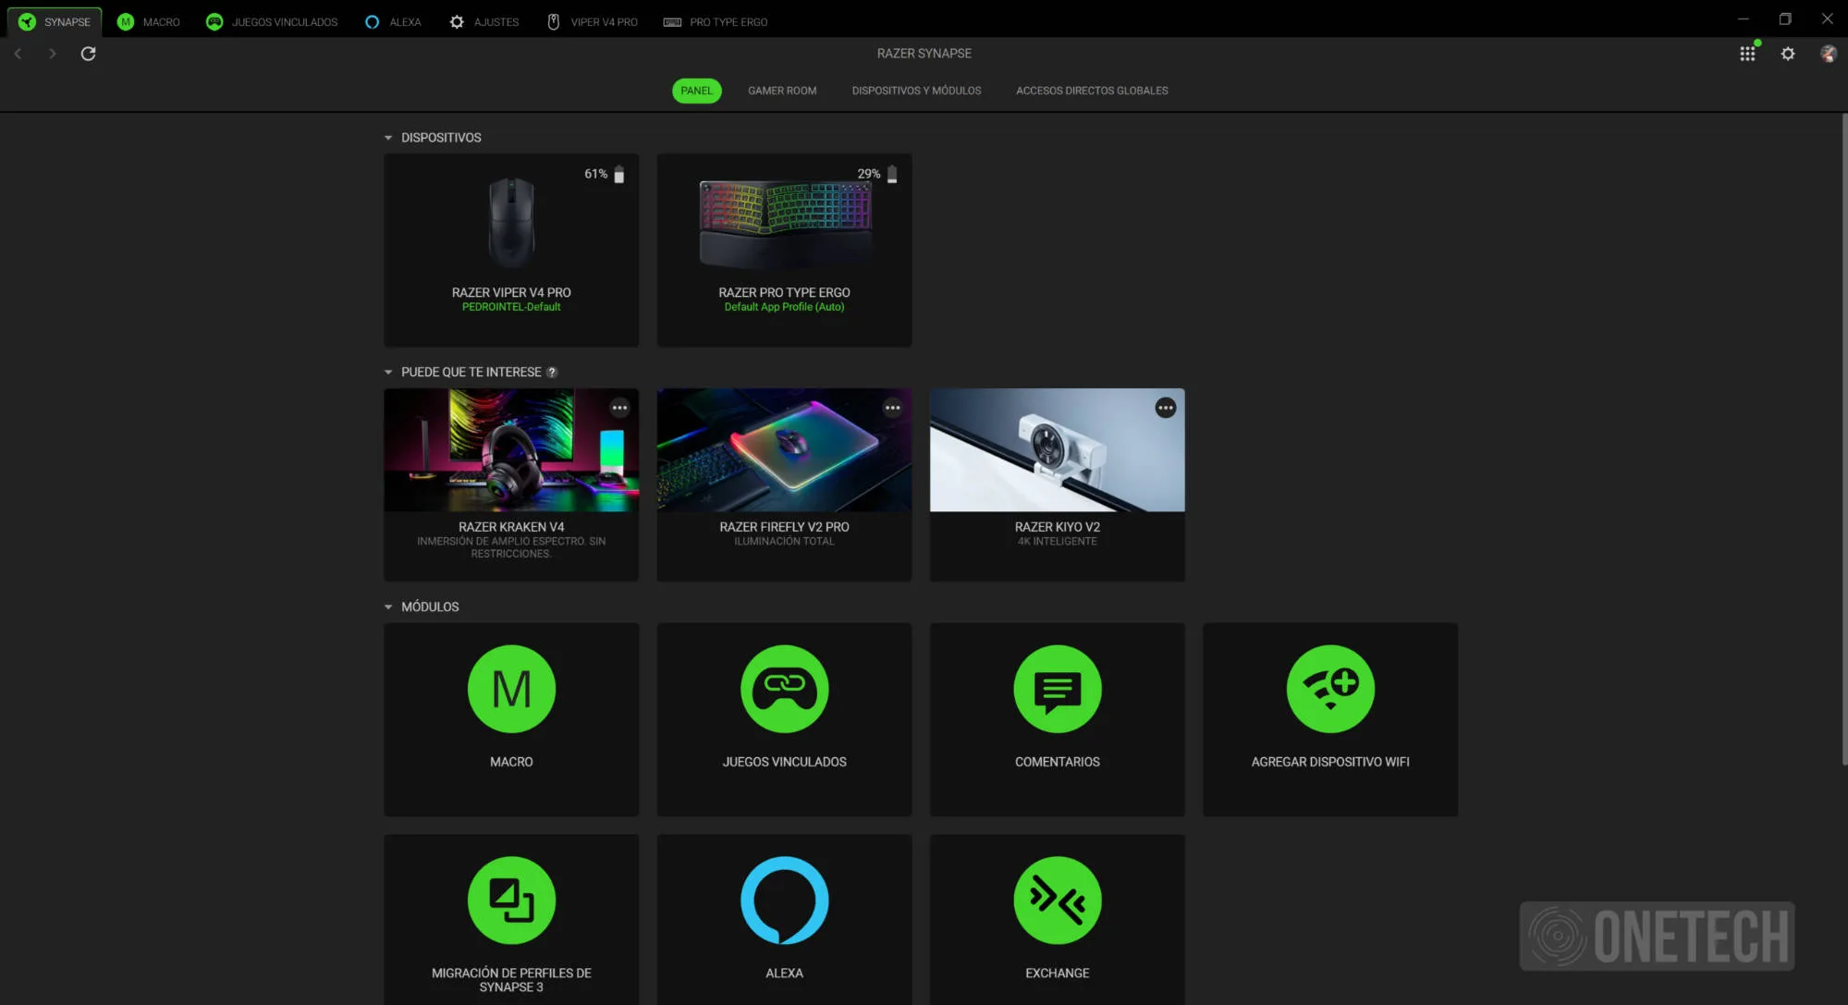Click the Razer Synapse logo in top tab
The height and width of the screenshot is (1005, 1848).
27,21
